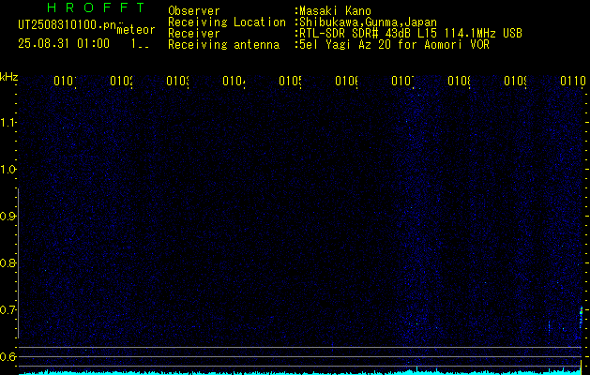Click the 'Receiving Location' label
Screen dimensions: 590x375
click(227, 22)
